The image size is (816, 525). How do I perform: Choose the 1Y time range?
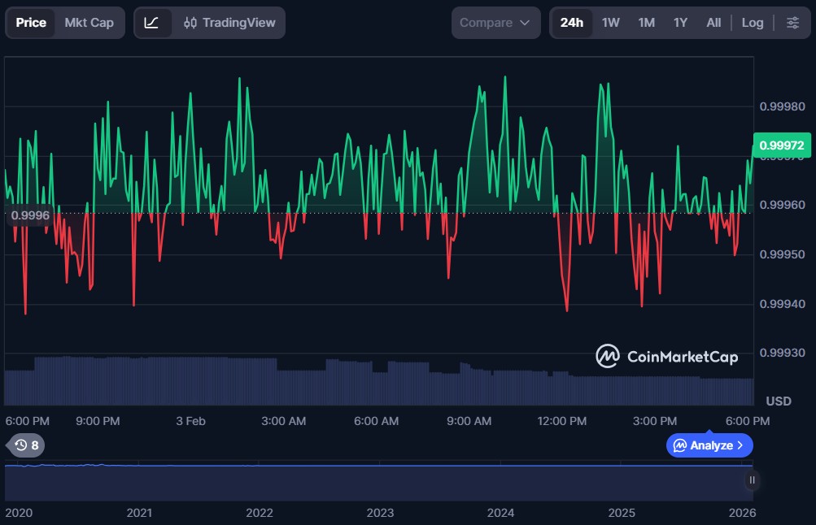[x=680, y=23]
